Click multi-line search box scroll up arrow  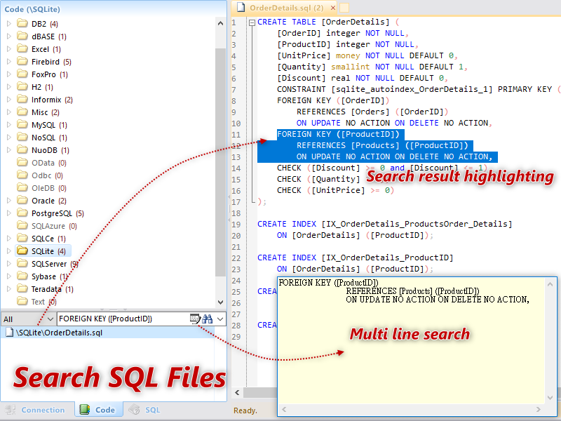[550, 284]
